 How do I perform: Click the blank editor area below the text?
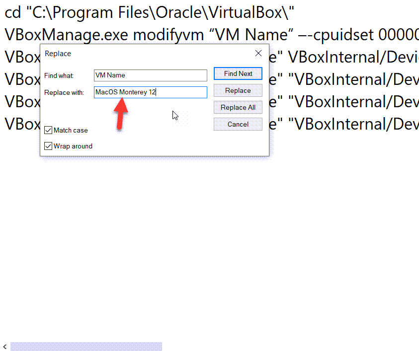tap(209, 238)
